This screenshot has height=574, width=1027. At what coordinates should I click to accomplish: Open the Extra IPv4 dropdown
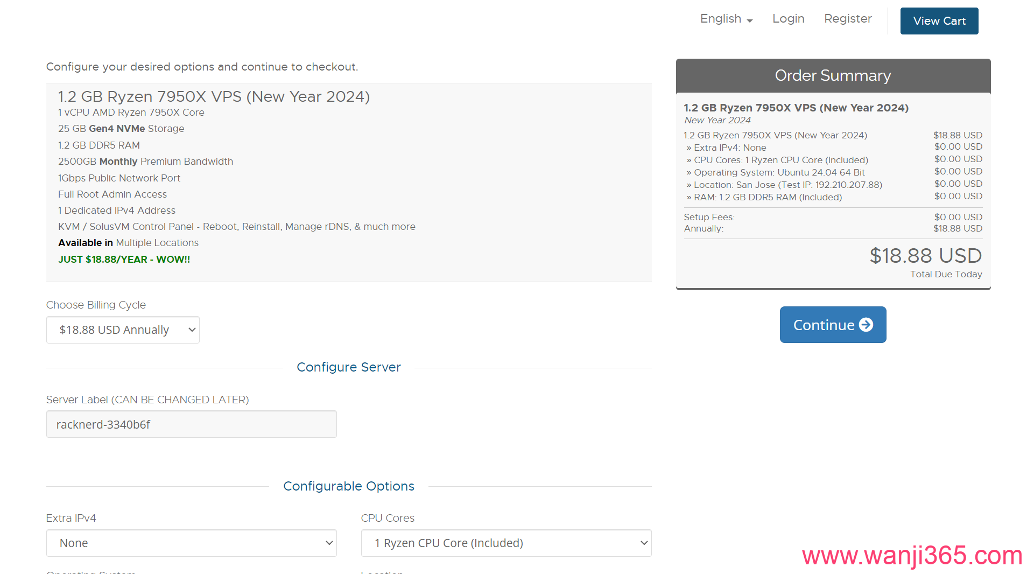point(191,543)
